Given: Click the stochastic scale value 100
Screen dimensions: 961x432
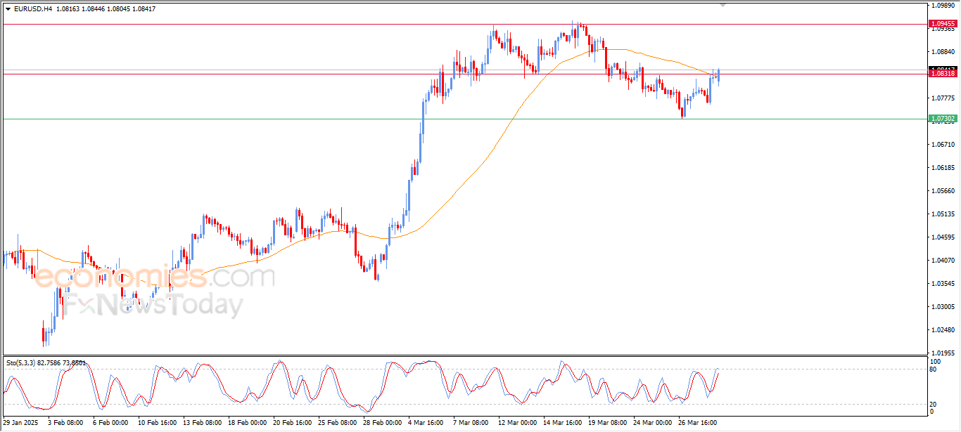Looking at the screenshot, I should tap(936, 361).
